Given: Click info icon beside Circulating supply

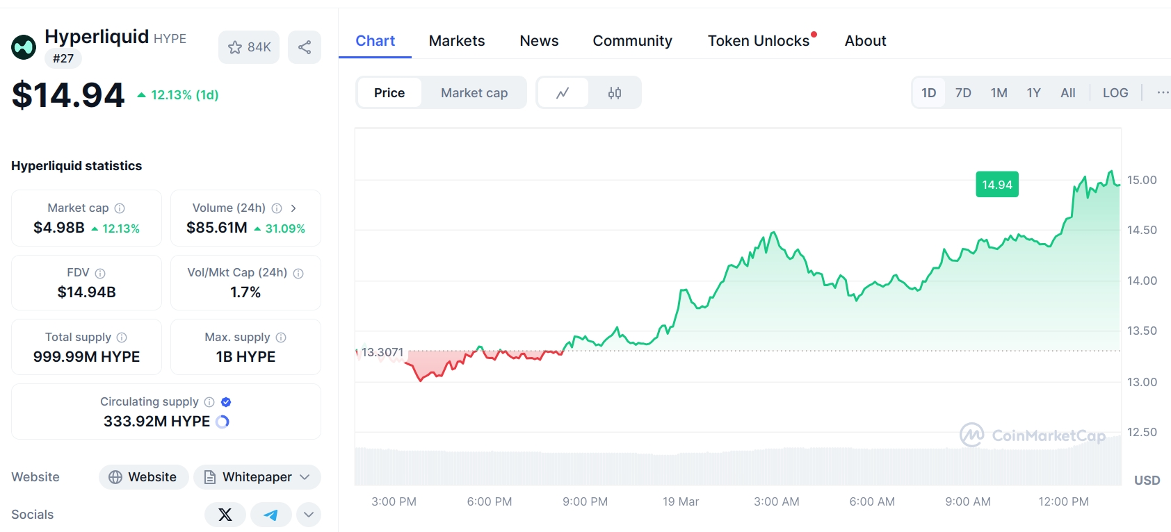Looking at the screenshot, I should [209, 402].
